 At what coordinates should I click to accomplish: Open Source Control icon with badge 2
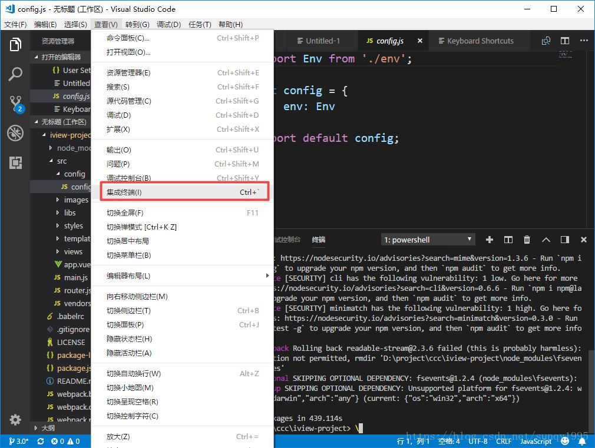point(15,104)
